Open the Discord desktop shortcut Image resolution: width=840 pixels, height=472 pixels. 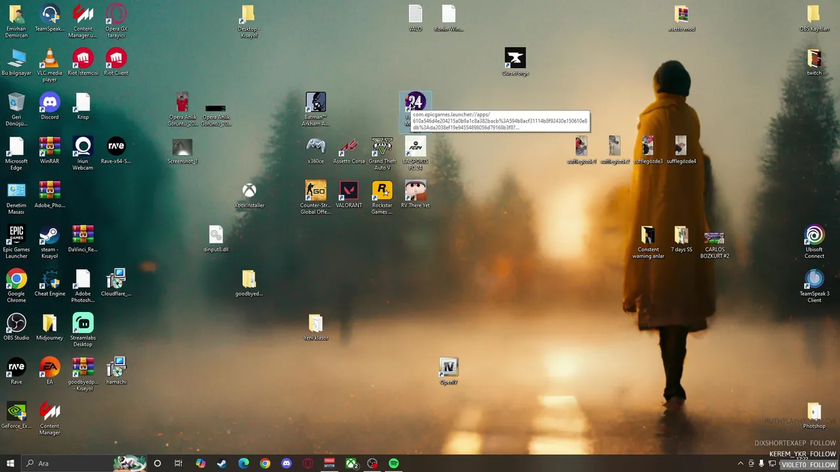point(49,107)
